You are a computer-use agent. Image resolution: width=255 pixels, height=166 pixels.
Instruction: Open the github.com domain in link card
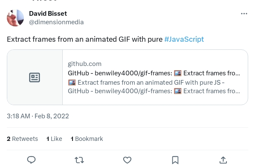click(84, 64)
